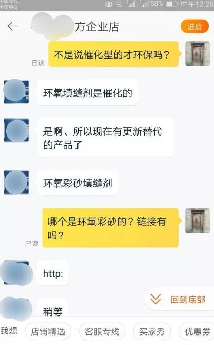
Task: Tap the message bubble 环氧彩砂填缝剂
Action: (x=77, y=183)
